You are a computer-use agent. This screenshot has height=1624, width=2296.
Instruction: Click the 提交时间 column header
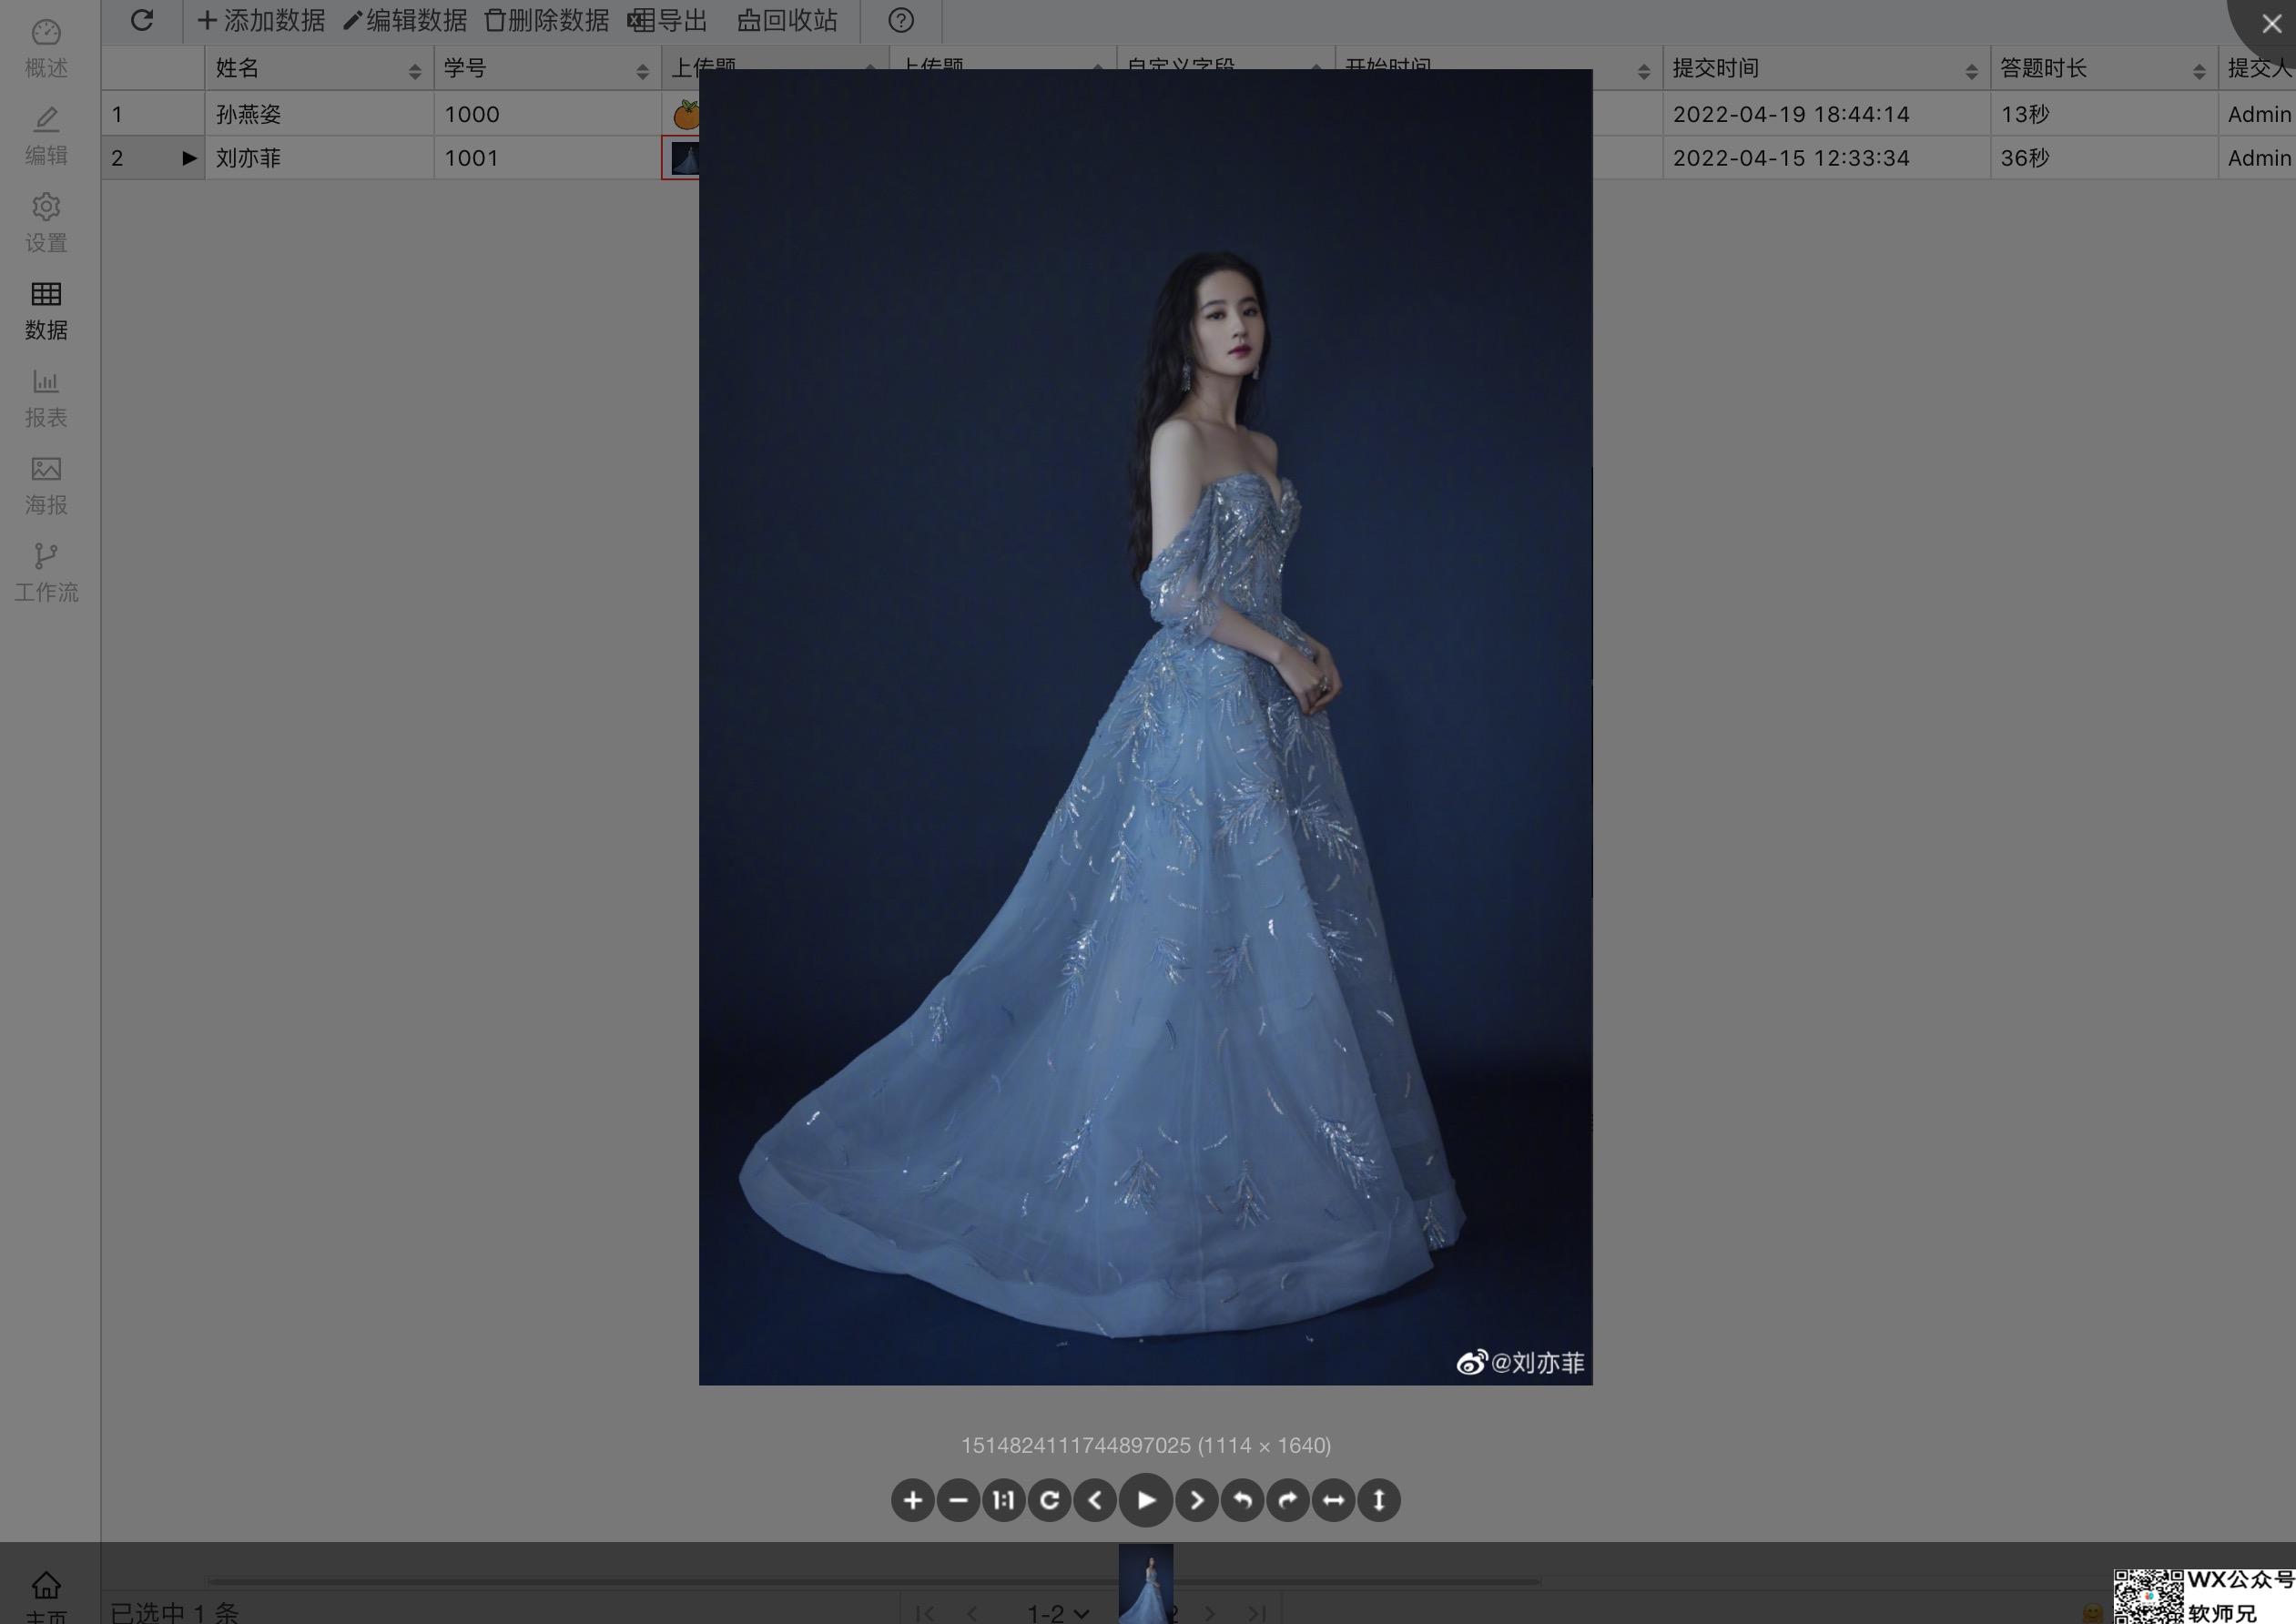click(1826, 68)
